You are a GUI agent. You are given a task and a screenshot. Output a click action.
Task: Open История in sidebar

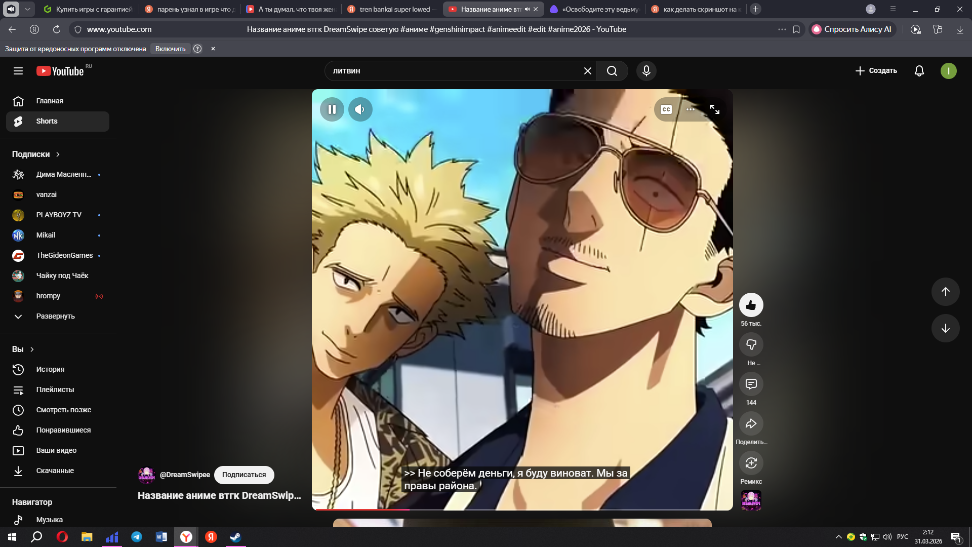point(50,369)
